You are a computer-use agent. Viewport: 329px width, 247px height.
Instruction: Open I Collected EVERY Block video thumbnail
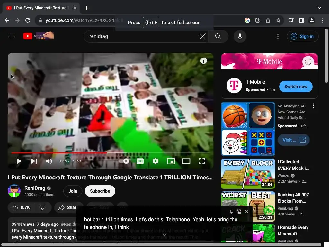pos(248,174)
